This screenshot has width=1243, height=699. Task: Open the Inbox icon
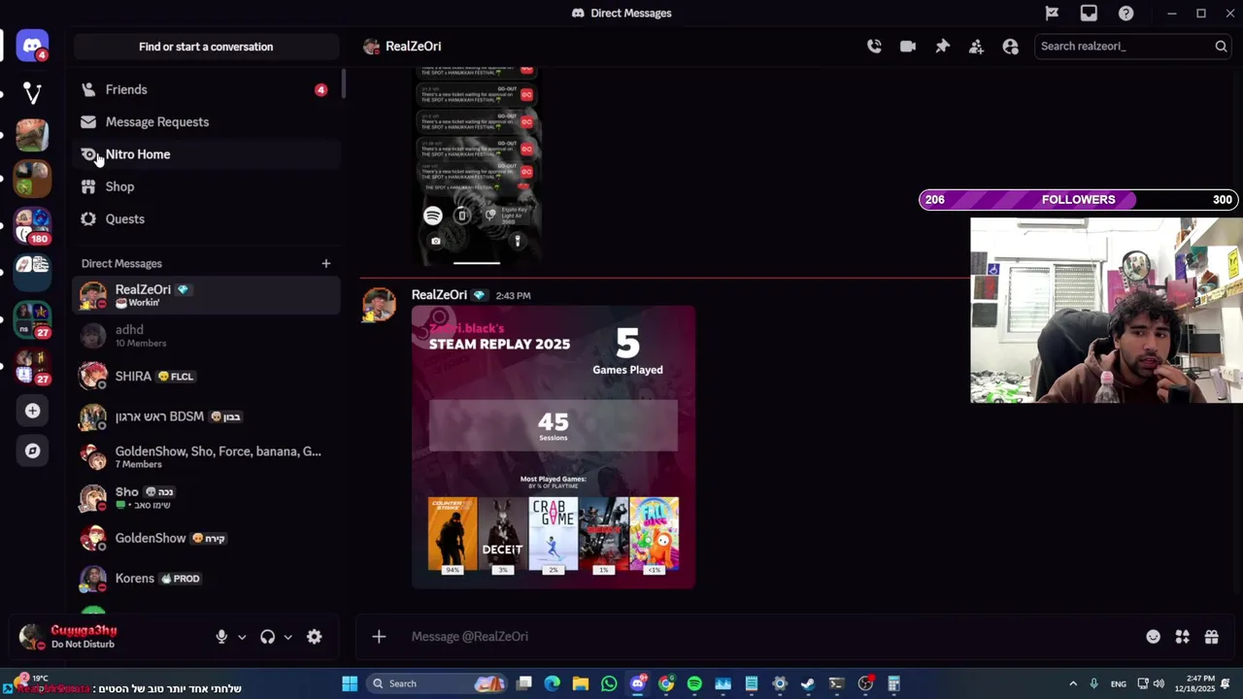(1089, 13)
